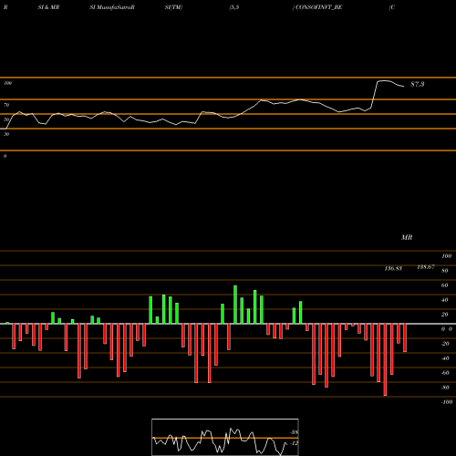Click the '-12' value in mini chart
456x456 pixels.
coord(294,443)
